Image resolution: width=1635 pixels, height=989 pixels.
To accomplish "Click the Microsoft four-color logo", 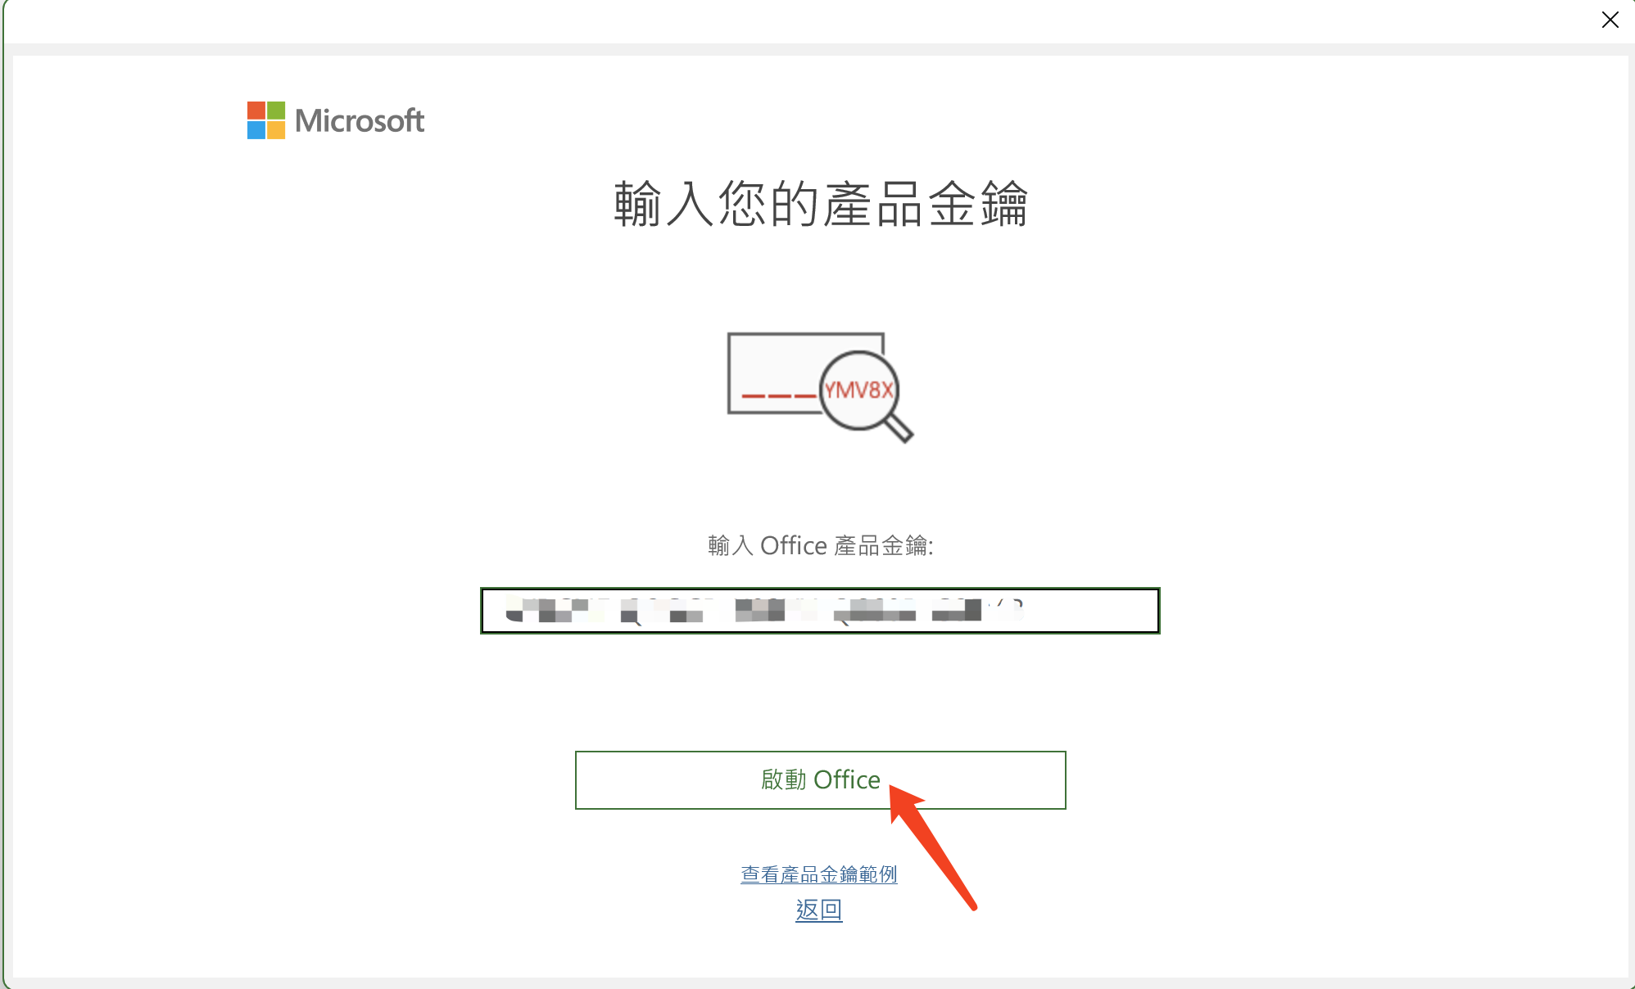I will tap(266, 120).
